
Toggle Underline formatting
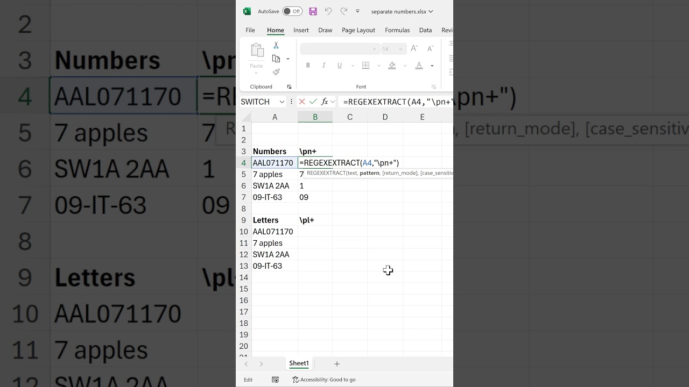pyautogui.click(x=339, y=66)
